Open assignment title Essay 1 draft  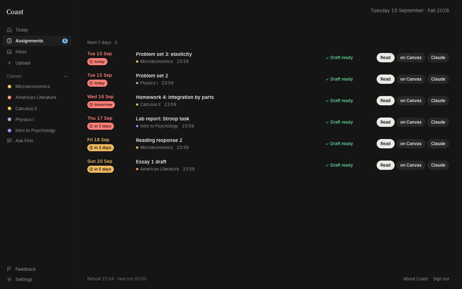[x=151, y=162]
